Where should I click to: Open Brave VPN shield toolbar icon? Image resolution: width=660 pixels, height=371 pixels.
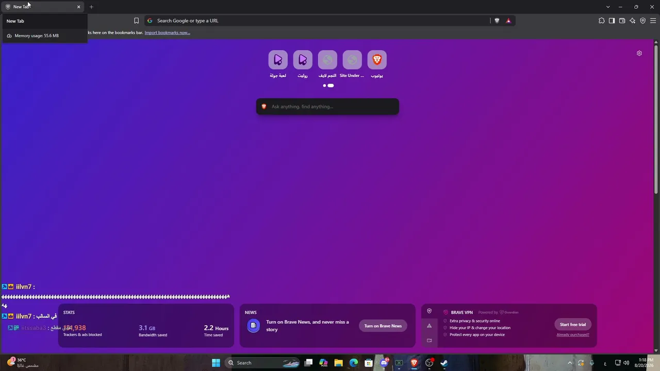642,21
